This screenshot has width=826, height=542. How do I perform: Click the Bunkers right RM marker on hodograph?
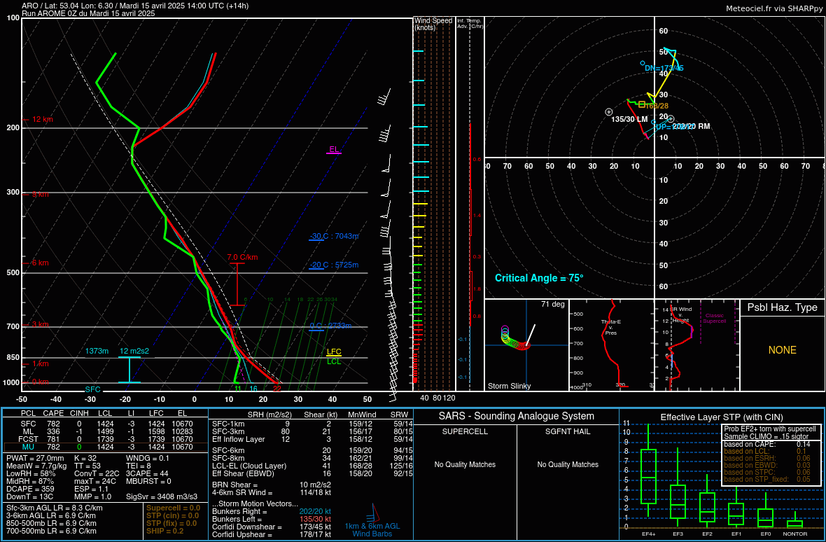(x=670, y=119)
